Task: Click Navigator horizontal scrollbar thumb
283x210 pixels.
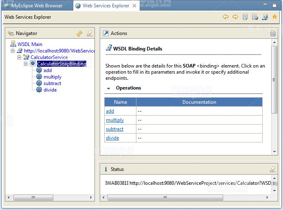Action: tap(33, 197)
